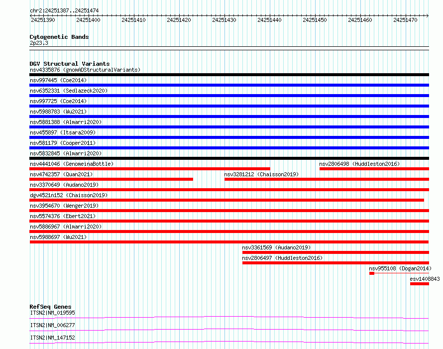Click the red bar under esv1408843
The image size is (443, 349).
[x=420, y=284]
